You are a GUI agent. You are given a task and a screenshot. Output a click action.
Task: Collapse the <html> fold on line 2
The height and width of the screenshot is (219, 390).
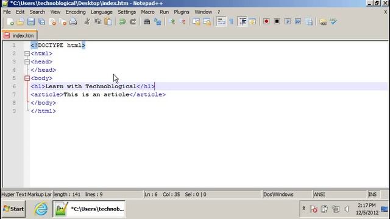[27, 54]
